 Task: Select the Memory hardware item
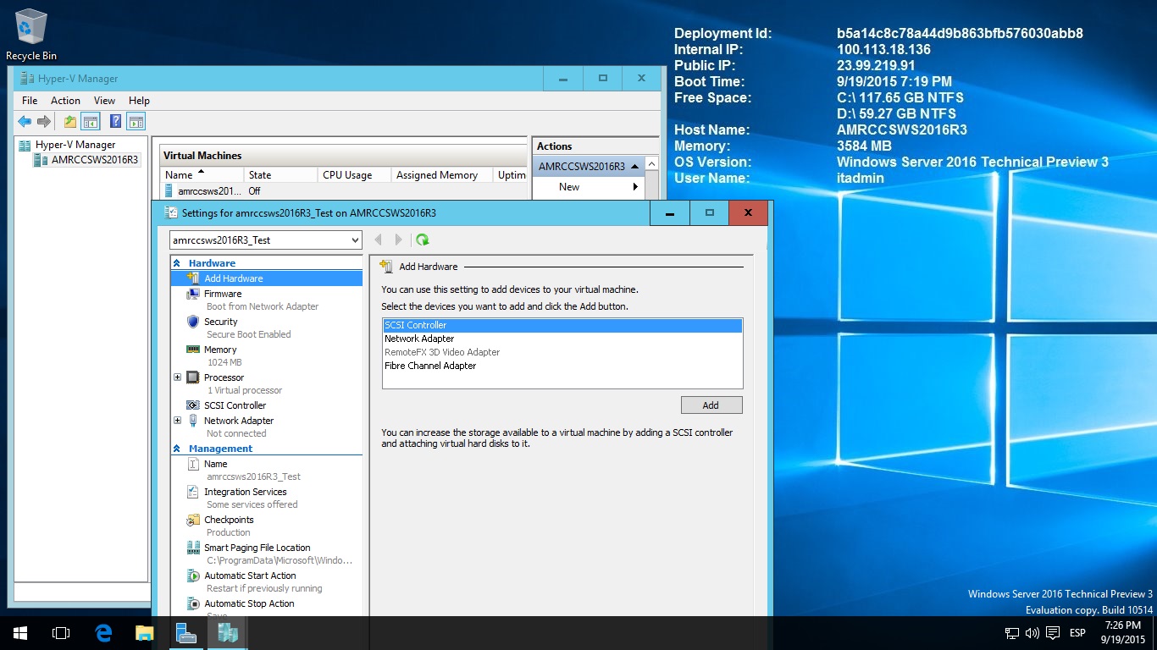[x=219, y=350]
